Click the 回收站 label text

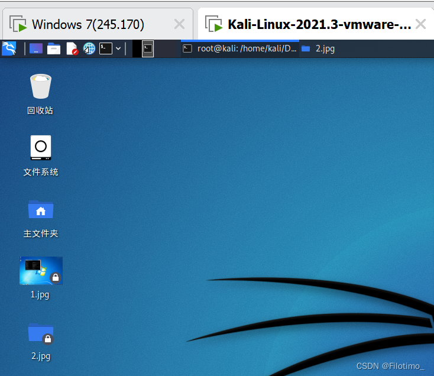(x=40, y=111)
